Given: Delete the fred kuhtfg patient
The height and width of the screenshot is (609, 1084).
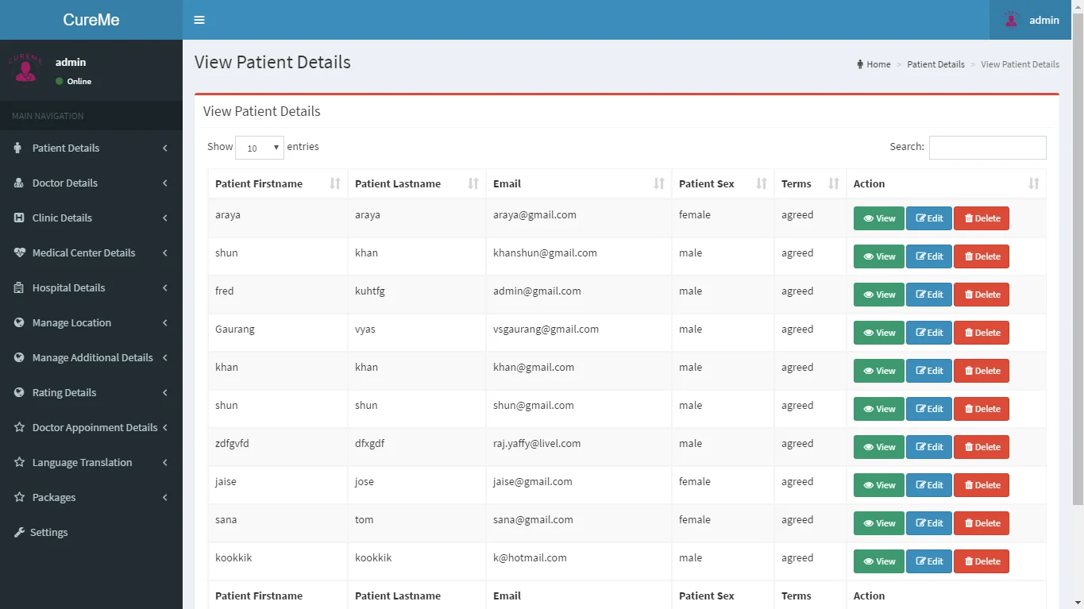Looking at the screenshot, I should point(982,295).
